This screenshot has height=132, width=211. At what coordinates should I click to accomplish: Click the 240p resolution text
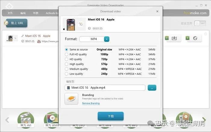click(x=104, y=74)
